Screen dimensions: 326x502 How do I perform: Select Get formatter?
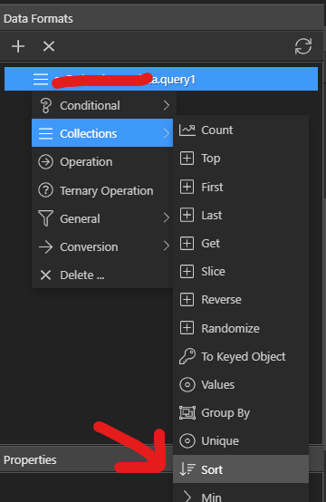coord(241,244)
